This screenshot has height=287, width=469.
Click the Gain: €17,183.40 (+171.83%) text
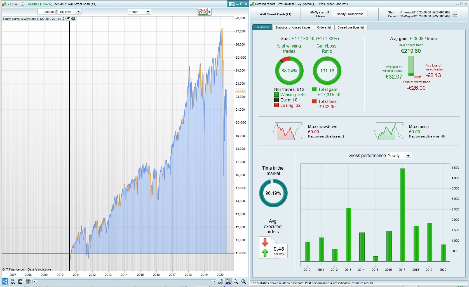[309, 39]
